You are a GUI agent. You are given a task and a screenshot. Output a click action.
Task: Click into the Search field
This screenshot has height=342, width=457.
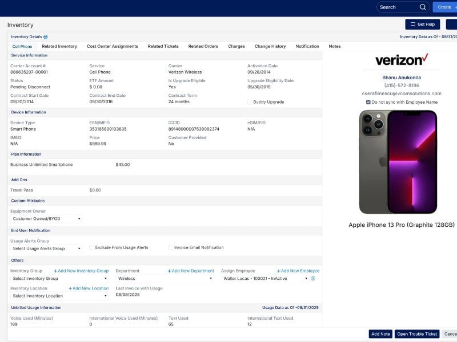point(397,7)
